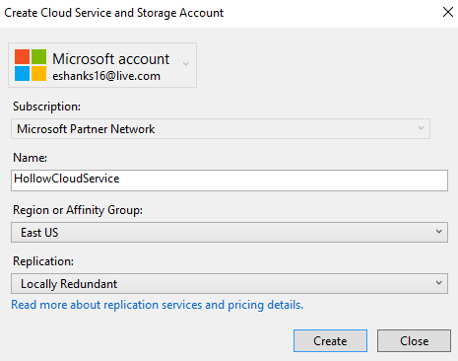Open replication services and pricing link

[157, 305]
